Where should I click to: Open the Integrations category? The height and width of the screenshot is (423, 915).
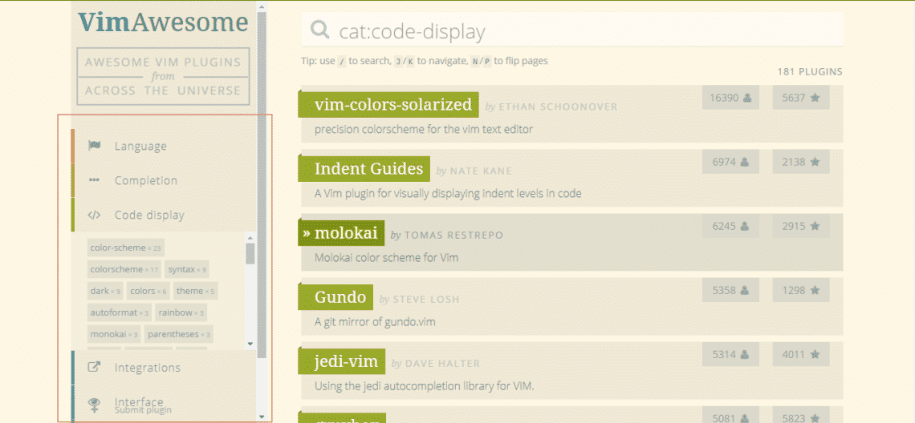pos(164,368)
